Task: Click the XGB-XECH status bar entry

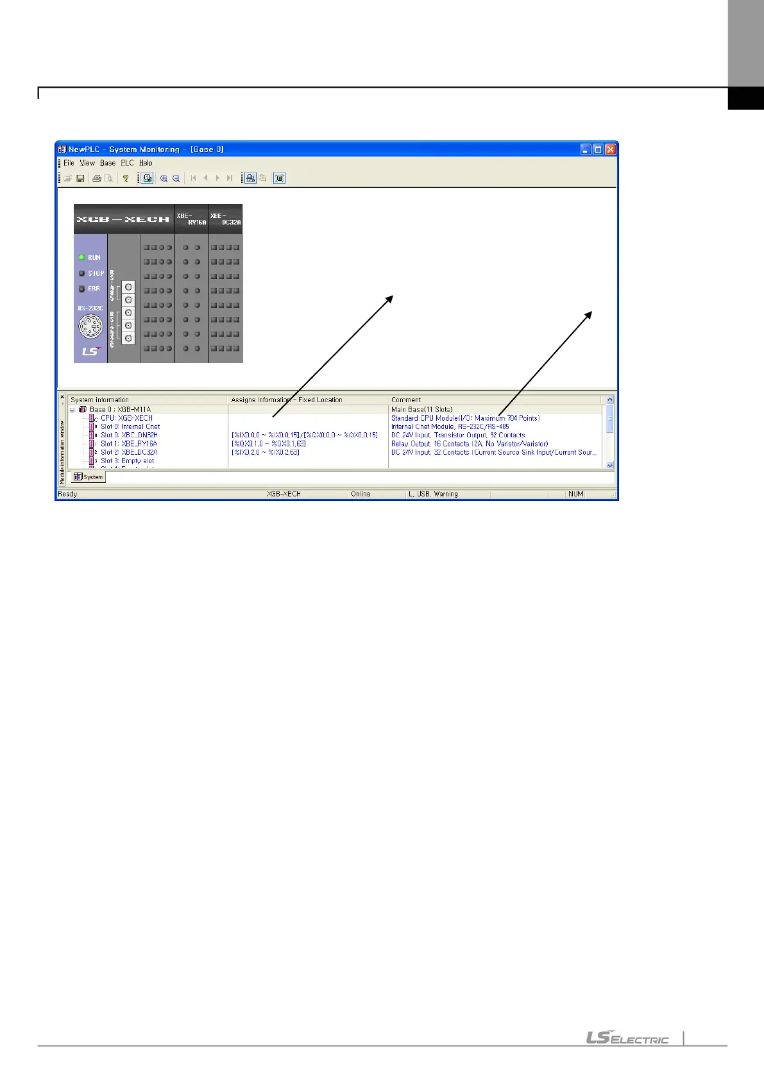Action: pyautogui.click(x=284, y=494)
